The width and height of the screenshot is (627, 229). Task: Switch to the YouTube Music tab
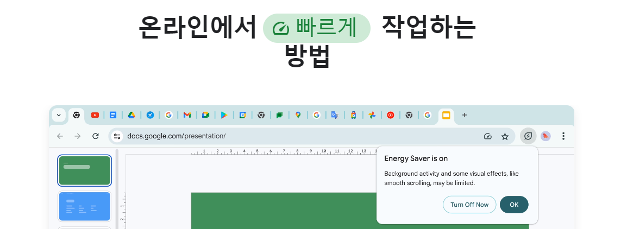390,115
